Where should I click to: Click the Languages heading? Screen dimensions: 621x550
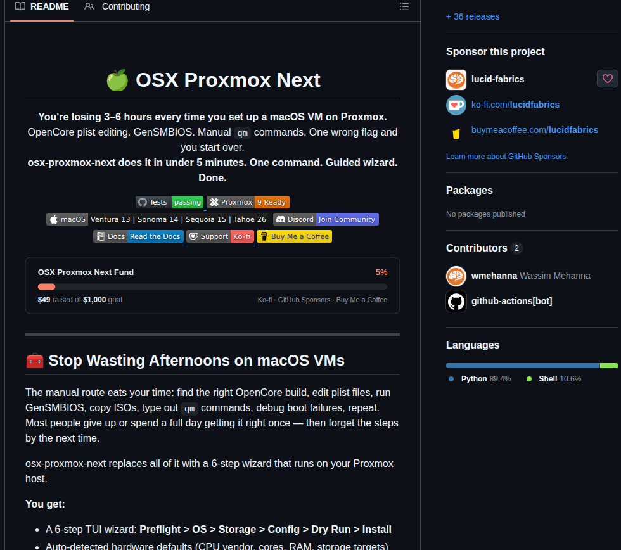[x=473, y=345]
